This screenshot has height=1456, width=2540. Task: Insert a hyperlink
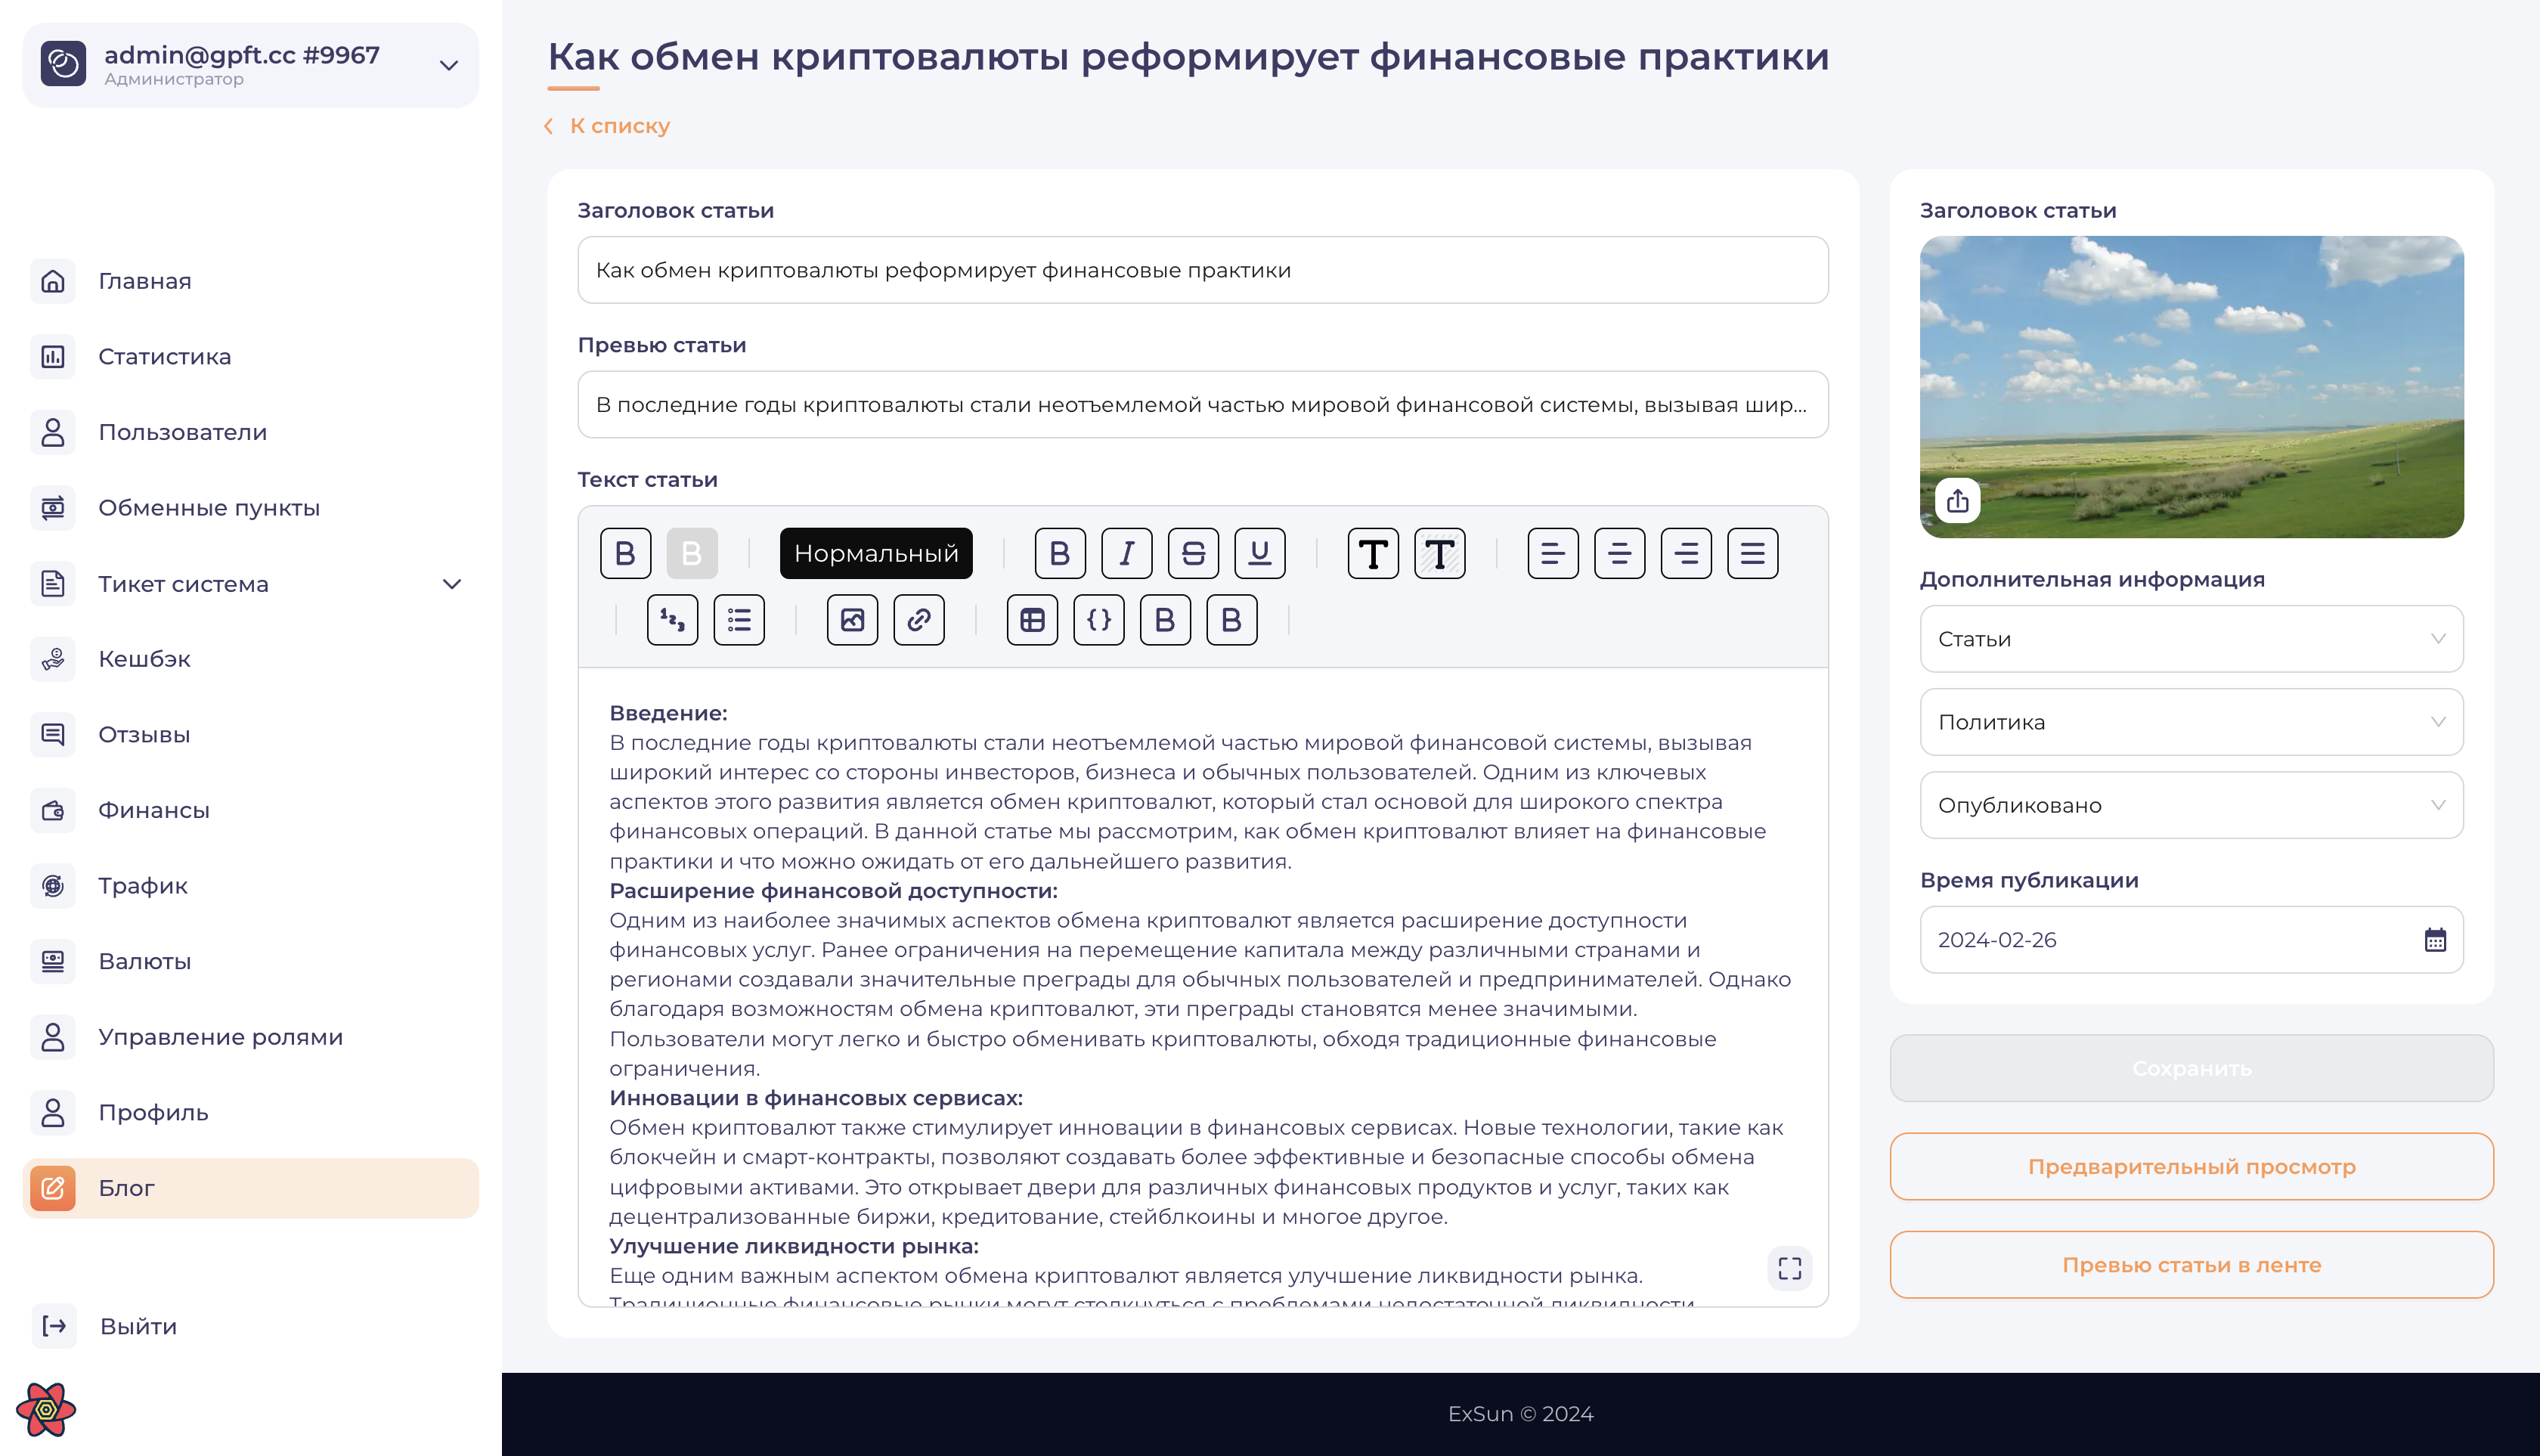(x=919, y=620)
